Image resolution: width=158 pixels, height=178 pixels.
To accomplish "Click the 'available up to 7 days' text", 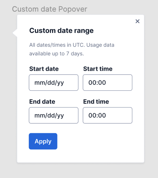I will (x=56, y=53).
